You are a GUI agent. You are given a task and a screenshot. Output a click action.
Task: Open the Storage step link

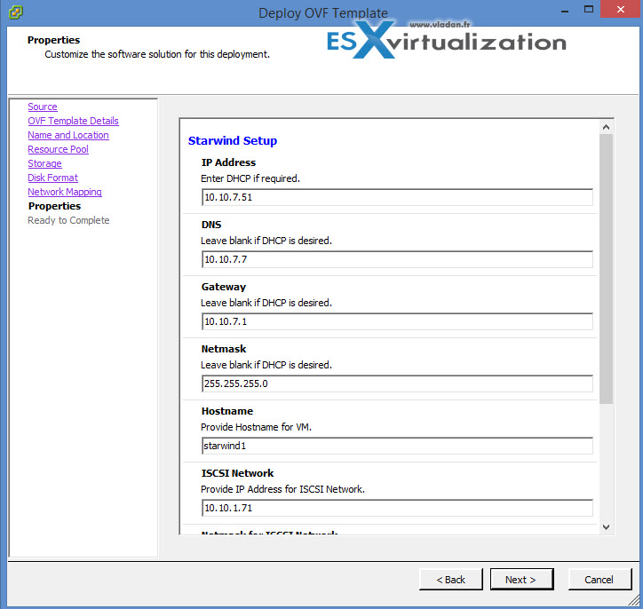pyautogui.click(x=44, y=163)
